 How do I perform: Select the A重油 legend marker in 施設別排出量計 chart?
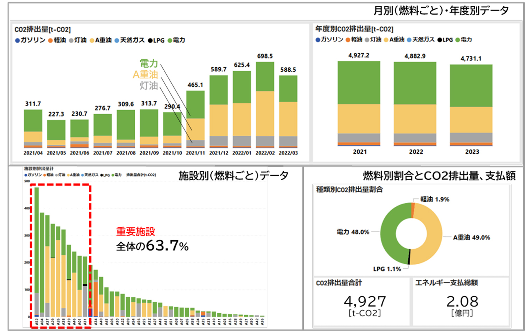pos(68,175)
